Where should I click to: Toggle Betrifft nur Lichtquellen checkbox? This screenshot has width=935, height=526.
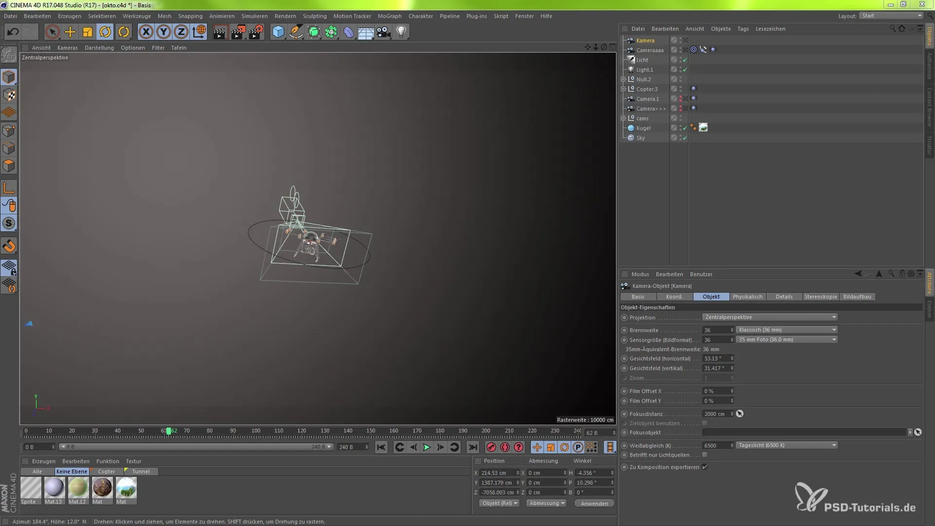click(x=705, y=455)
